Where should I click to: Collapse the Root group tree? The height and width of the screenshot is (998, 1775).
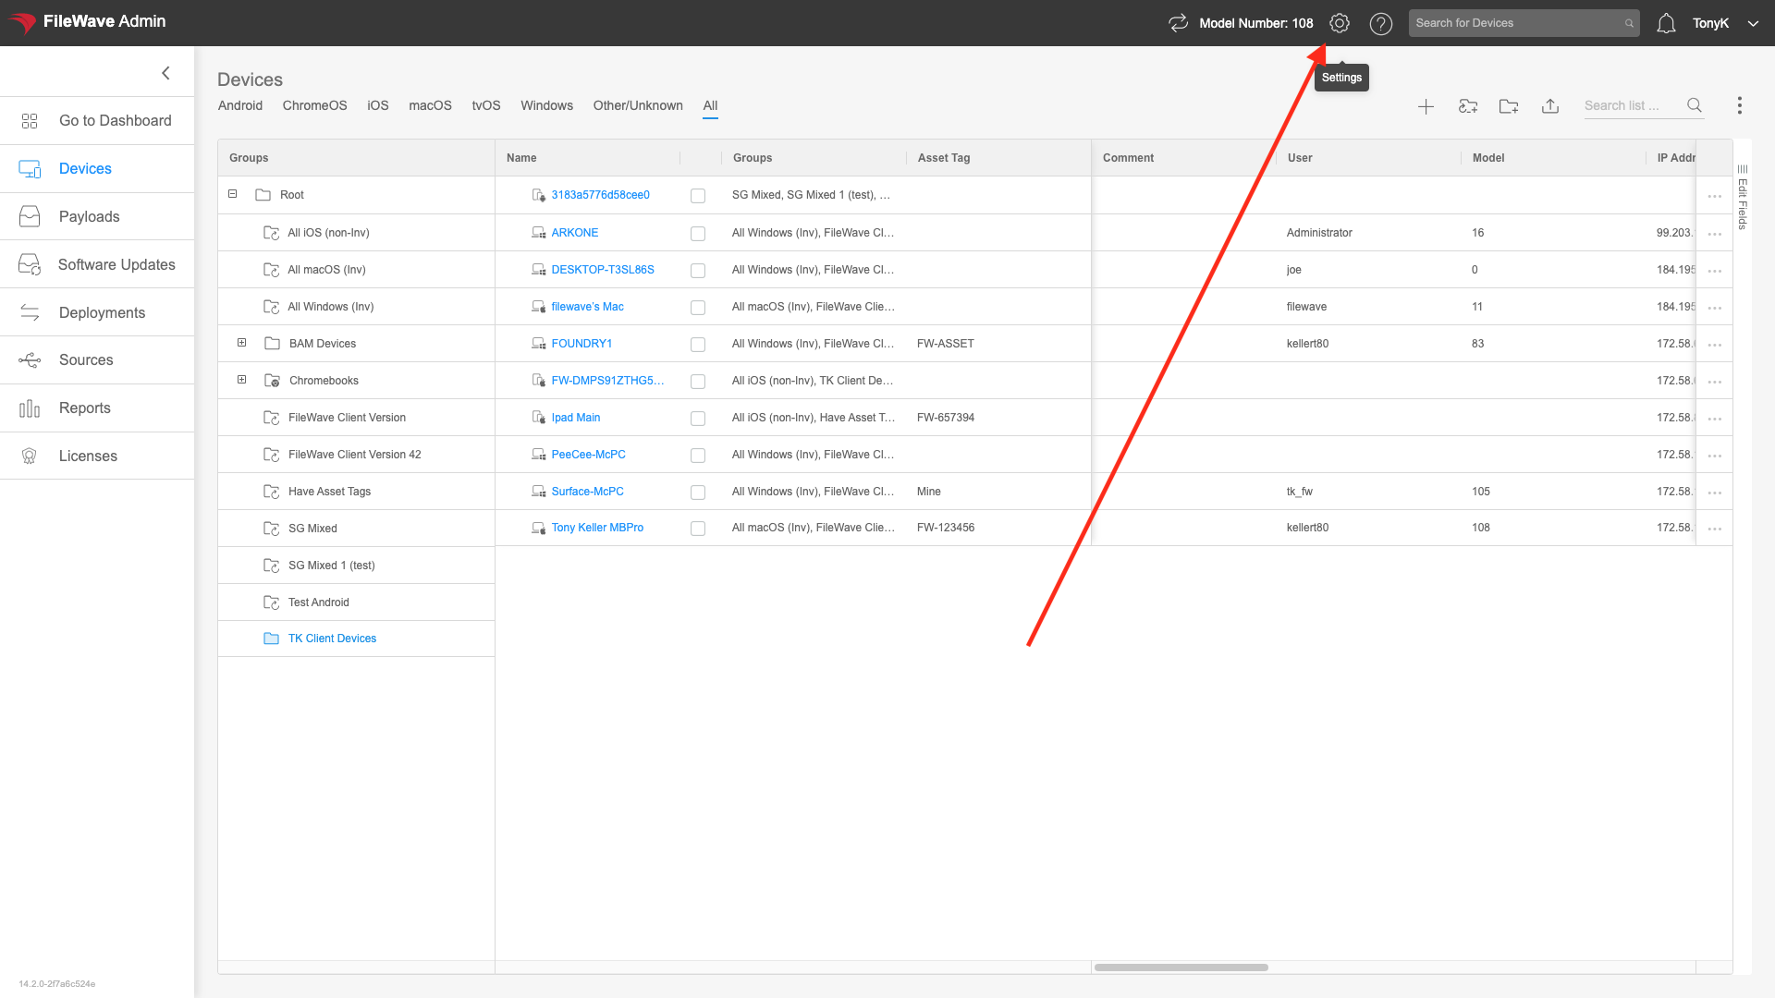pos(232,194)
